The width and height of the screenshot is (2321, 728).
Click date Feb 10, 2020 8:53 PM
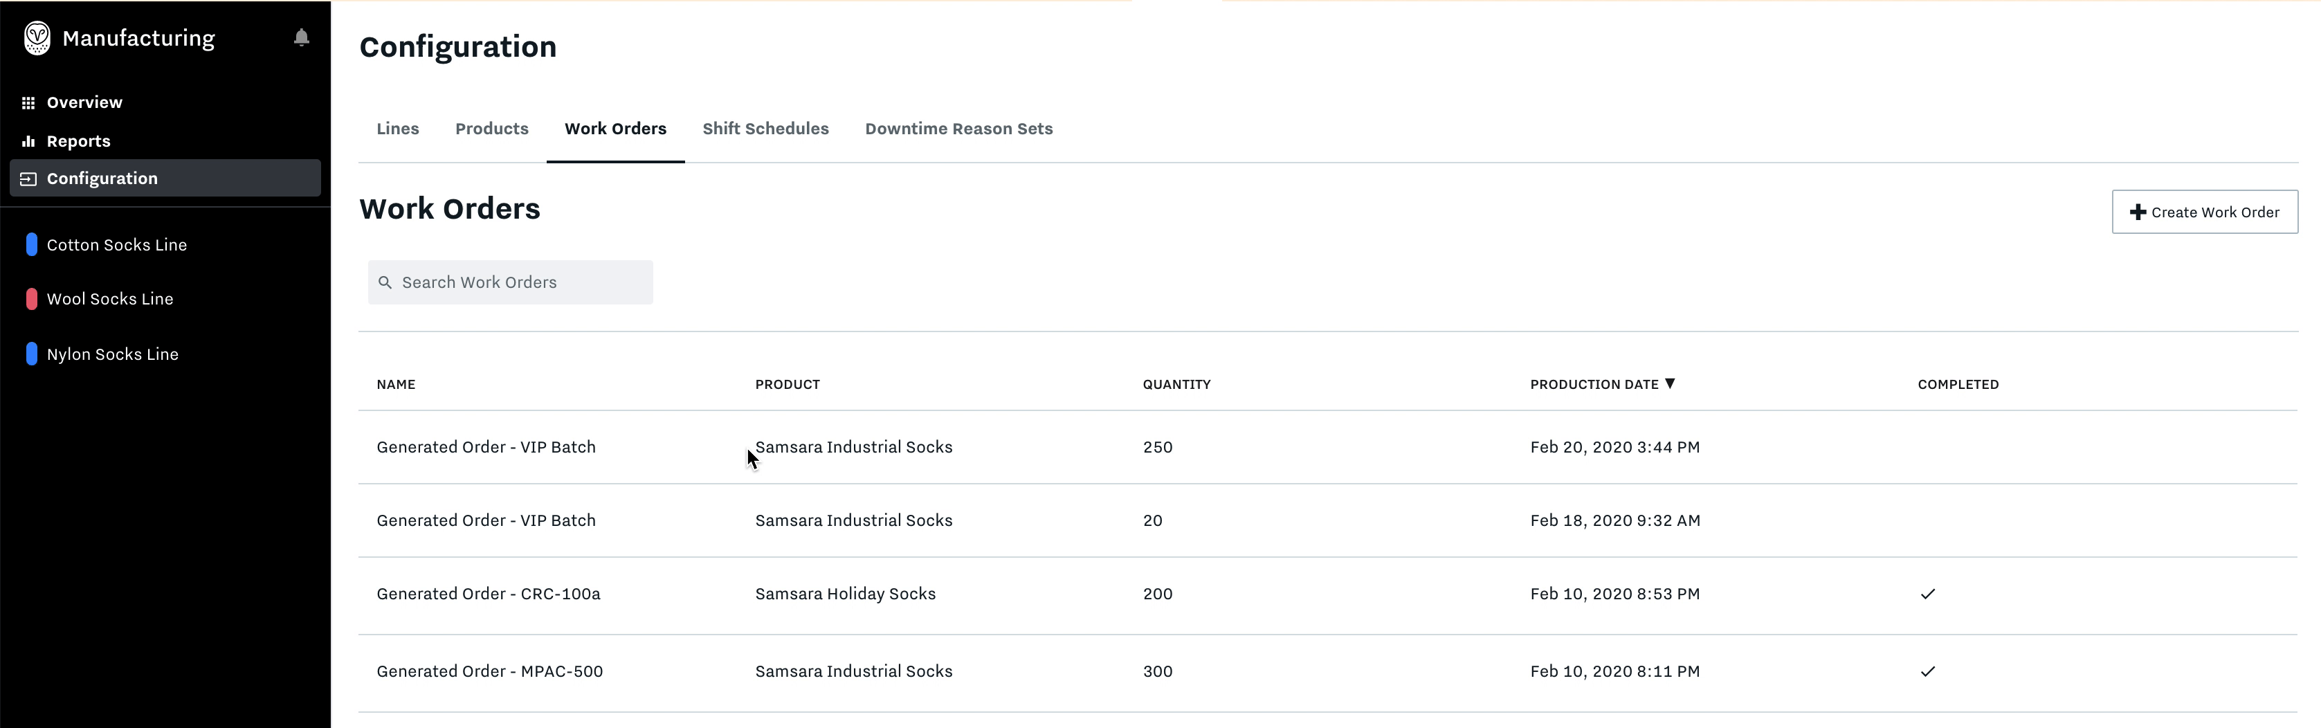pyautogui.click(x=1614, y=594)
